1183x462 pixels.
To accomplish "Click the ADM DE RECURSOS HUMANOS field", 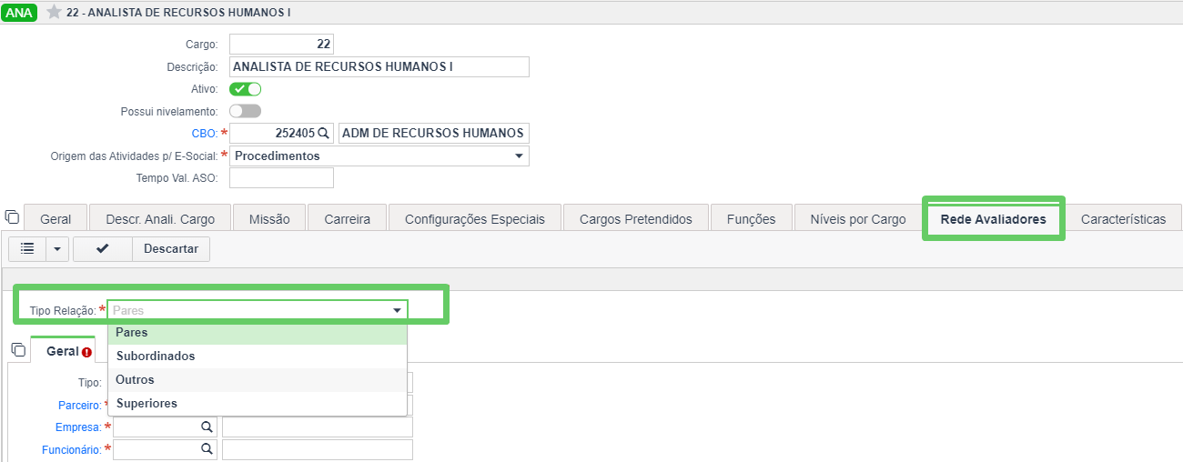I will click(x=433, y=133).
